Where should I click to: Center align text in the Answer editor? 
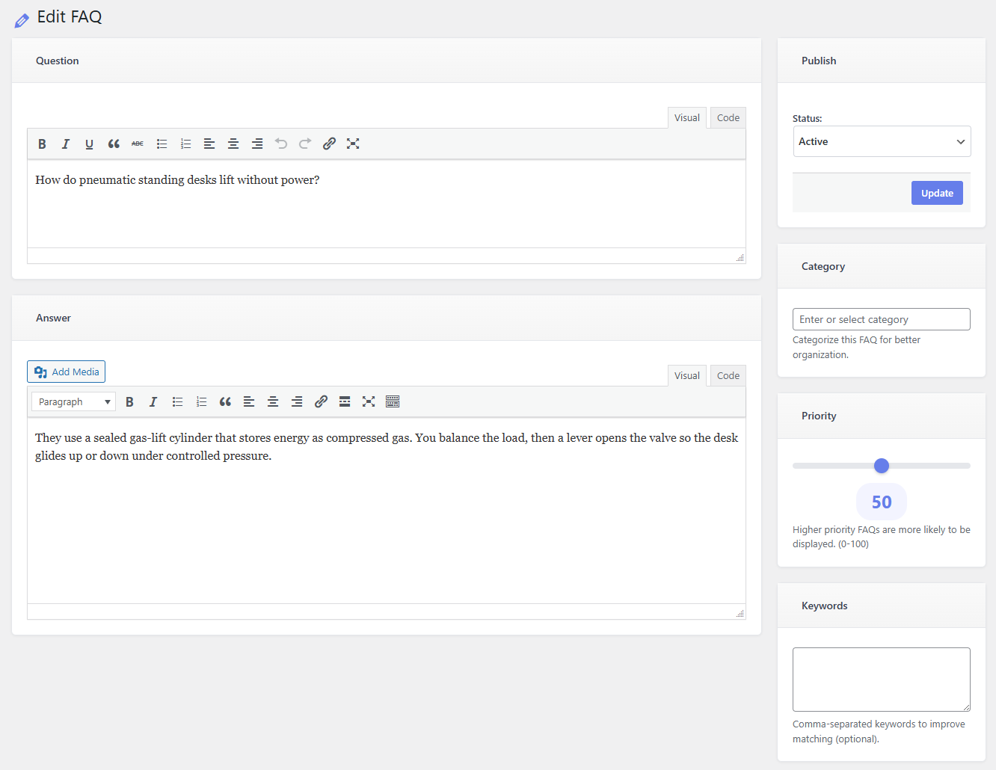pyautogui.click(x=273, y=401)
